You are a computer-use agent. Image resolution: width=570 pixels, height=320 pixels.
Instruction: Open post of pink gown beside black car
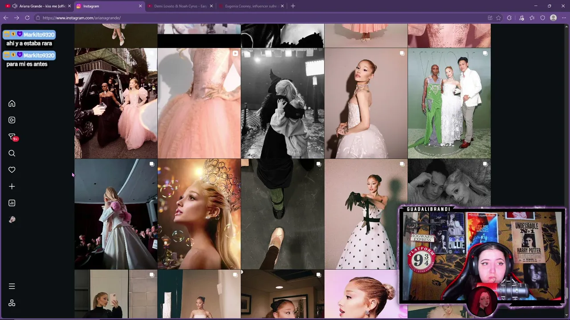click(x=116, y=103)
